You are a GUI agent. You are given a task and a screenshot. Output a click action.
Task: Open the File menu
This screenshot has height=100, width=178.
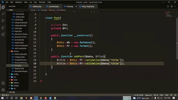7,2
